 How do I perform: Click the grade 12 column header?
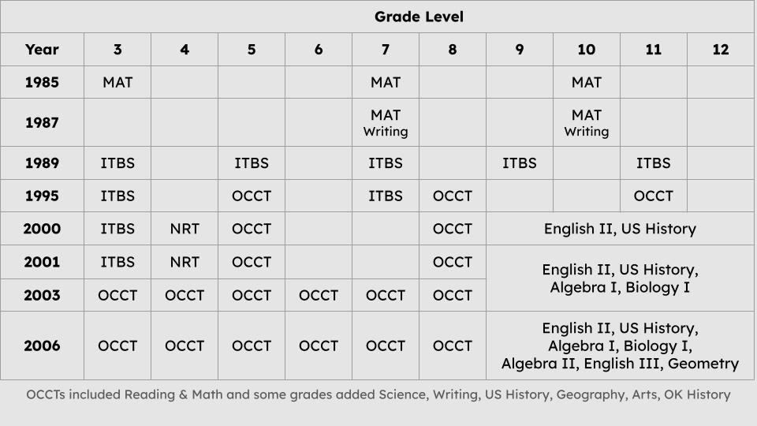pos(720,49)
